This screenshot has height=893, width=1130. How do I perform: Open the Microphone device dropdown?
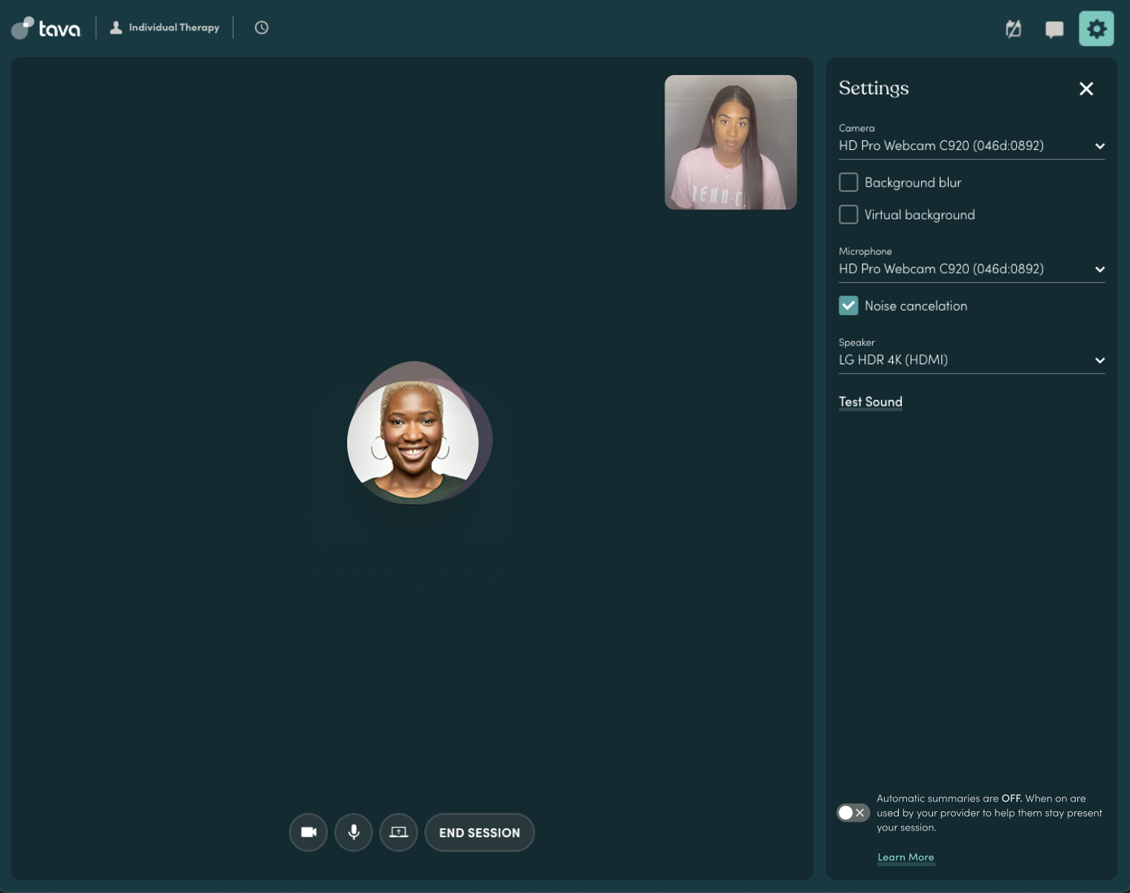coord(972,269)
